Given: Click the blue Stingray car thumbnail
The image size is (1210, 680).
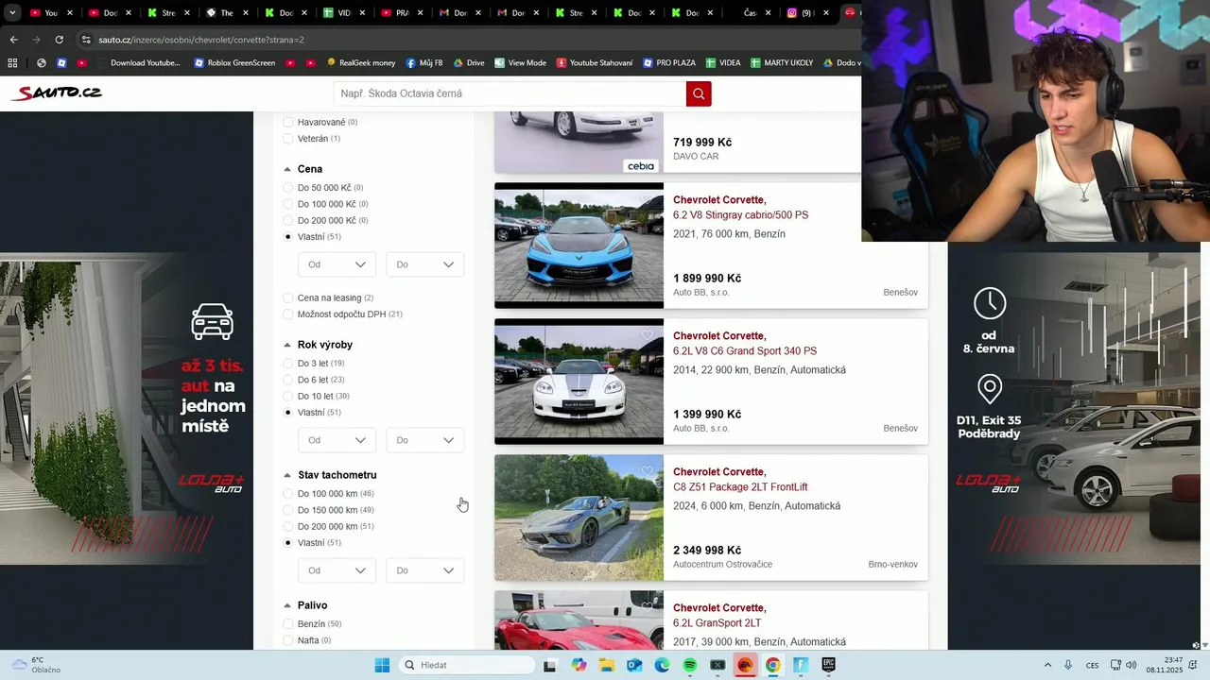Looking at the screenshot, I should 579,246.
